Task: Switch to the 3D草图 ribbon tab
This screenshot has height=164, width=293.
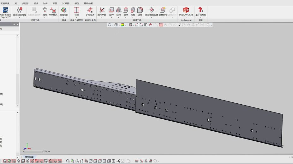Action: pyautogui.click(x=65, y=3)
